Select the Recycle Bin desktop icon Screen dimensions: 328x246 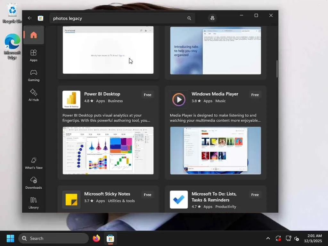tap(12, 13)
